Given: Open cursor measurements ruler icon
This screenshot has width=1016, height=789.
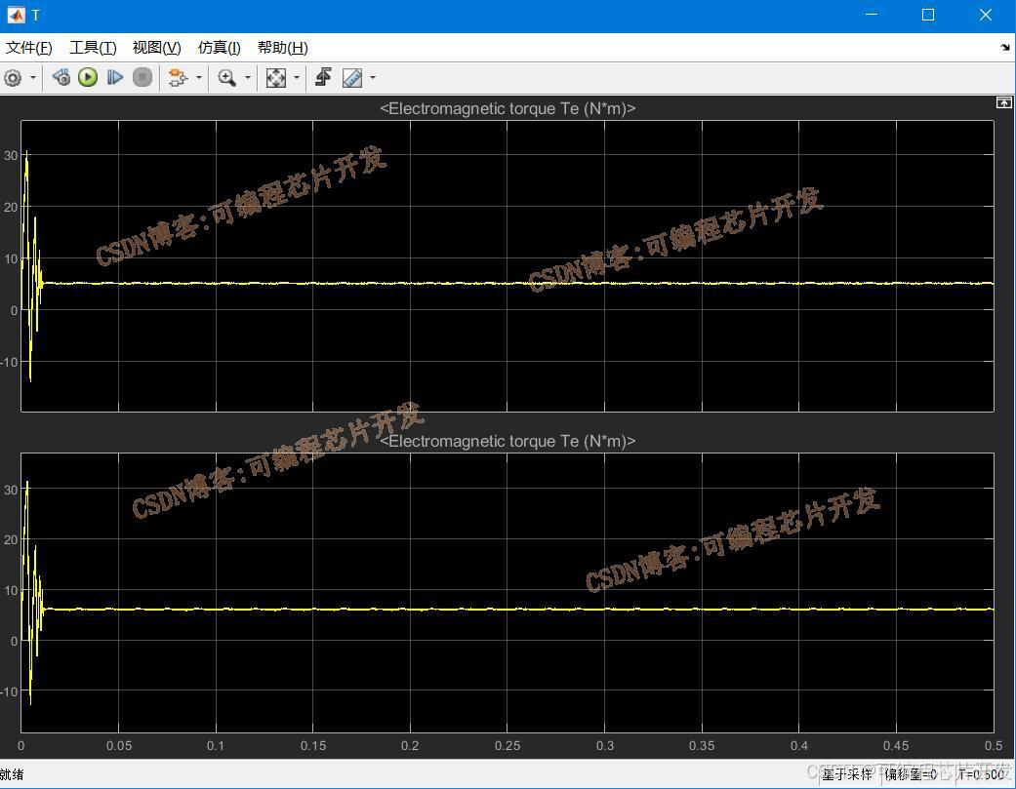Looking at the screenshot, I should pyautogui.click(x=351, y=78).
